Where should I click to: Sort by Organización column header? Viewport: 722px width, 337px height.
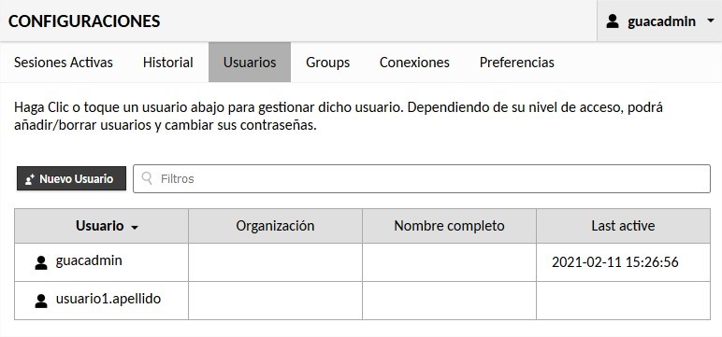[x=275, y=226]
